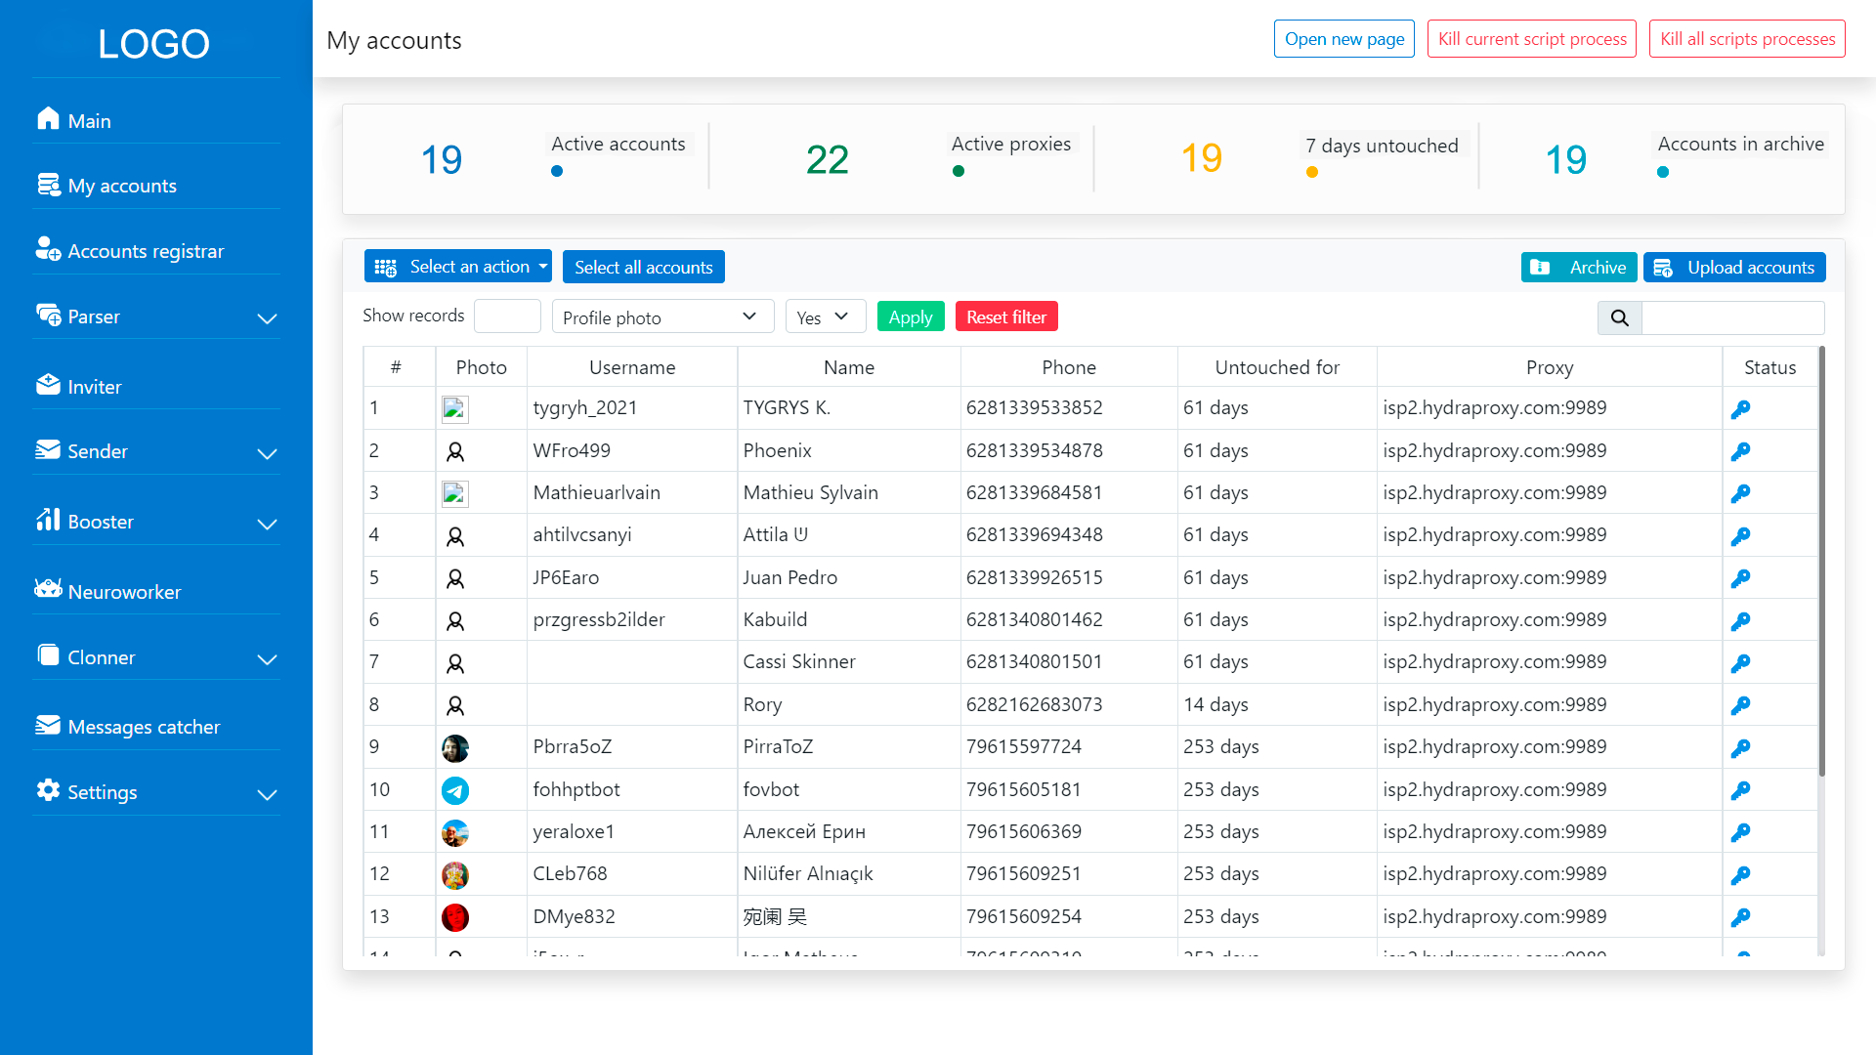1876x1055 pixels.
Task: Click the key status icon for tygryh_2021
Action: pos(1740,409)
